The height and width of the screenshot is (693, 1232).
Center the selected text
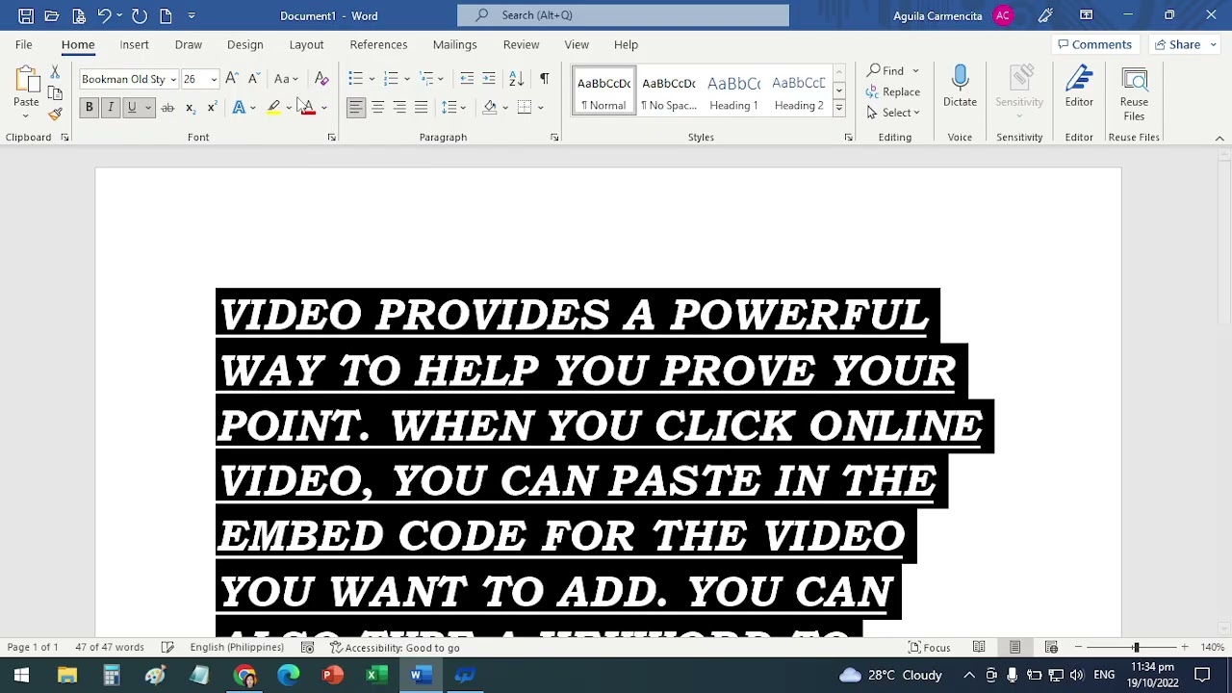pos(377,108)
